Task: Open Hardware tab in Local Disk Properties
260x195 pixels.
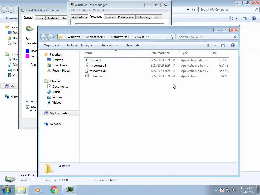Action: pyautogui.click(x=53, y=18)
